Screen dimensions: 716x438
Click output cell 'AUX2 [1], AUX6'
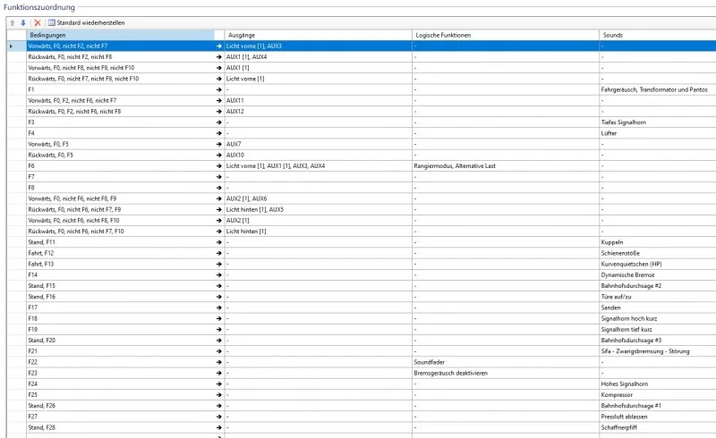tap(319, 199)
